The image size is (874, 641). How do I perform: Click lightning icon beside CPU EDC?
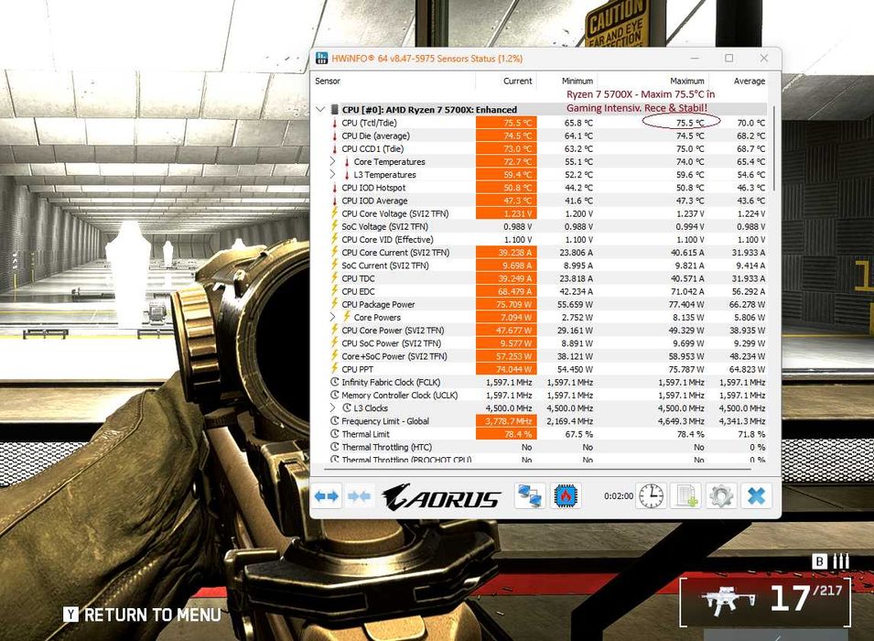[334, 291]
